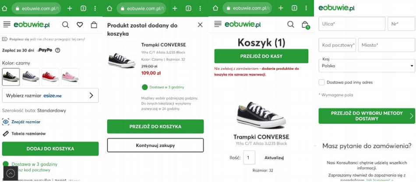Click the PayPo info question mark icon
Viewport: 416px width, 182px height.
coord(57,50)
